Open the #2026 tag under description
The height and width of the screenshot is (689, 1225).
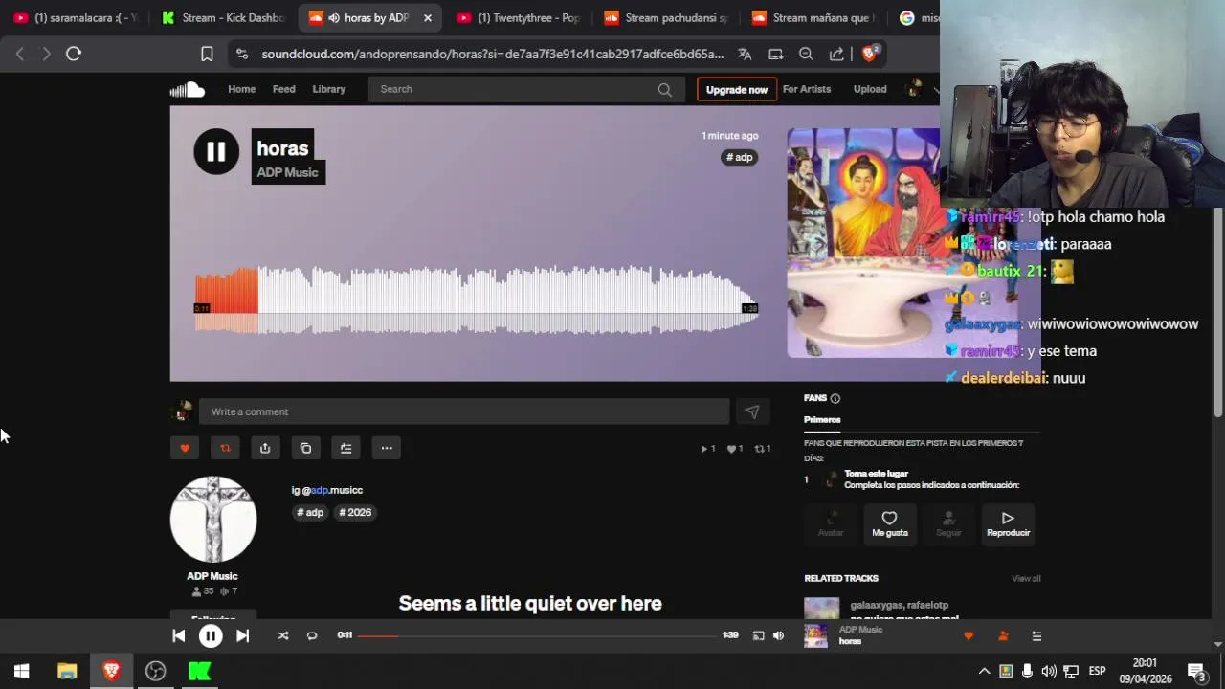click(355, 512)
